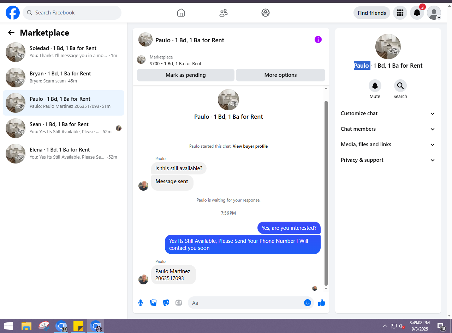Click the large listing photo in right panel

388,47
